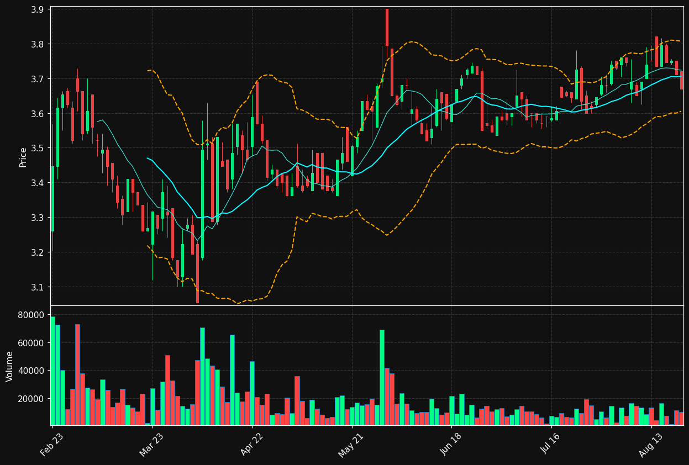Click the 3.1 price tick label
Viewport: 689px width, 465px height.
pos(39,287)
